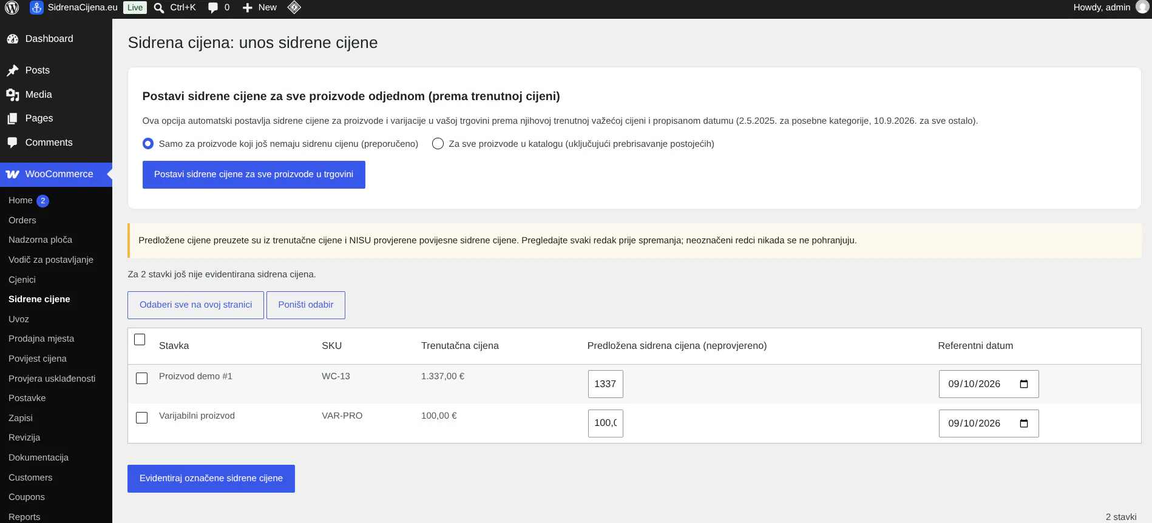Check the Proizvod demo #1 row checkbox
This screenshot has width=1152, height=523.
(x=142, y=379)
